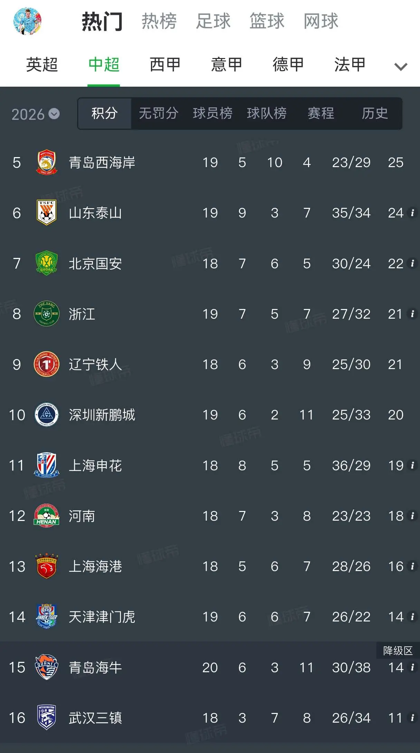Tap the Shanghai Shenhua club logo
This screenshot has height=753, width=420.
pyautogui.click(x=46, y=465)
